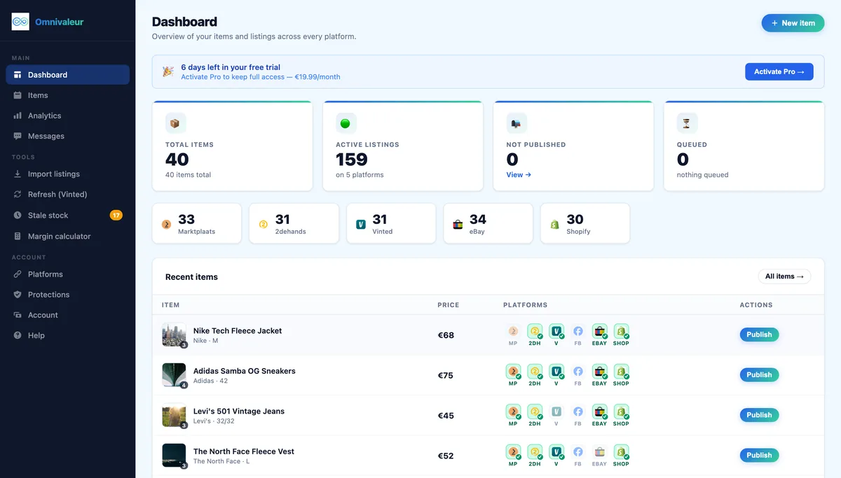Screen dimensions: 841x478
Task: Click the Queued hourglass icon
Action: tap(687, 123)
